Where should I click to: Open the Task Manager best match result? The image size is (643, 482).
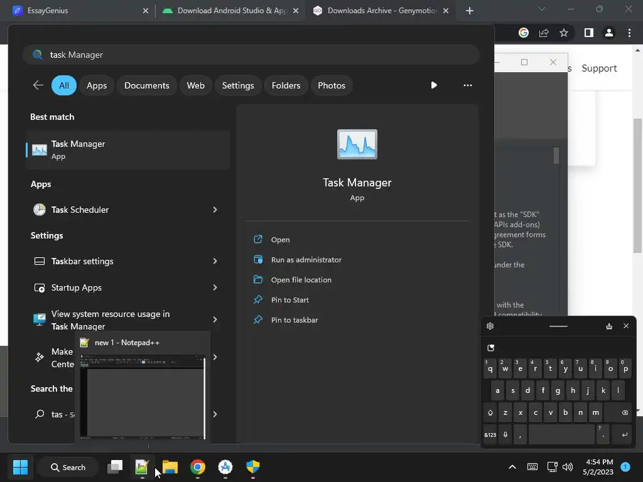pos(127,150)
